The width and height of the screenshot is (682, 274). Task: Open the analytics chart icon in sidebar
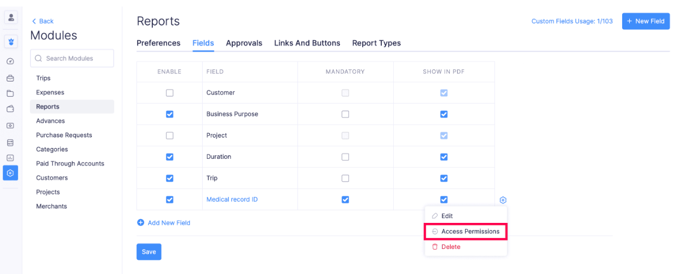click(x=10, y=158)
